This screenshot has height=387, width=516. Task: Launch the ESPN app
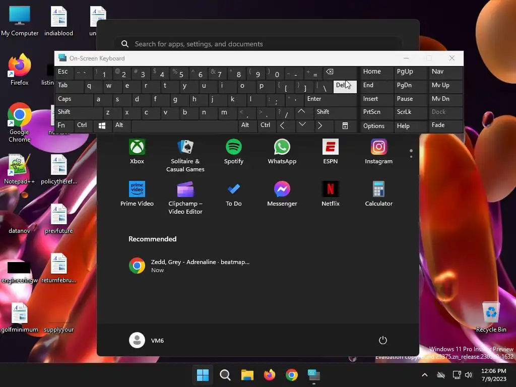click(x=331, y=152)
